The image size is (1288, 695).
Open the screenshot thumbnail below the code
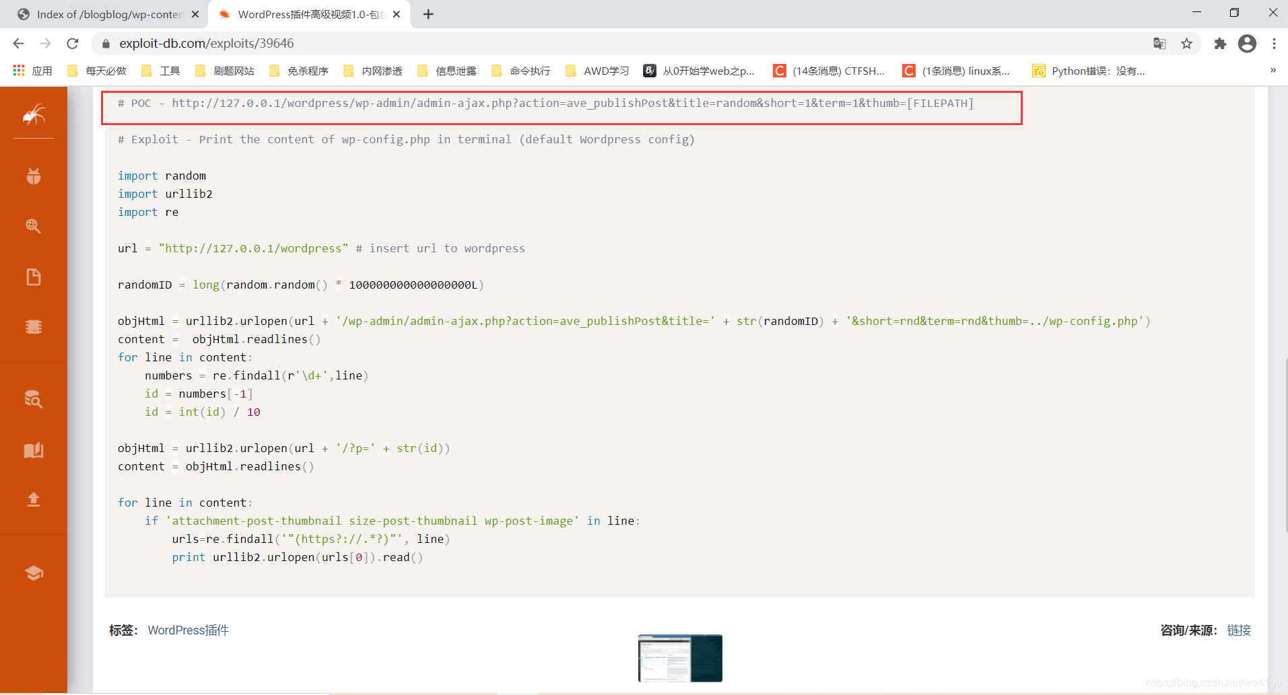point(680,658)
